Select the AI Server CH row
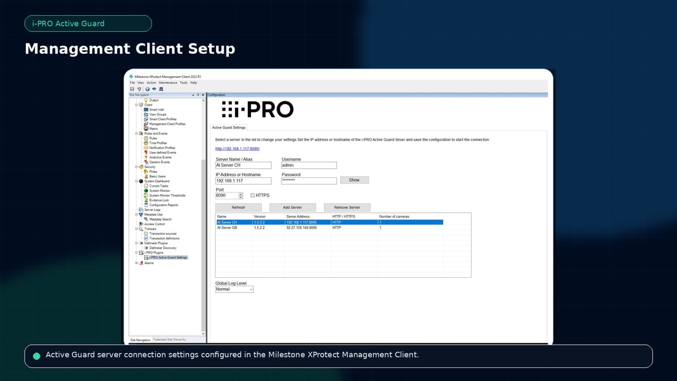 [x=329, y=222]
